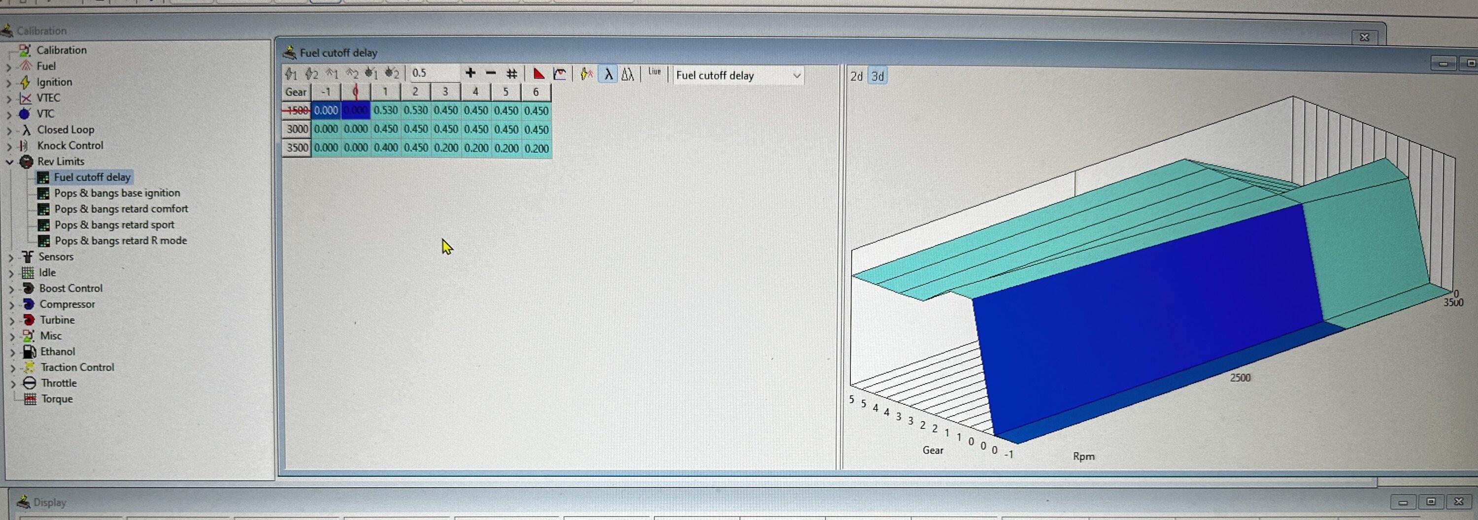
Task: Select the Torque item in tree
Action: (57, 399)
